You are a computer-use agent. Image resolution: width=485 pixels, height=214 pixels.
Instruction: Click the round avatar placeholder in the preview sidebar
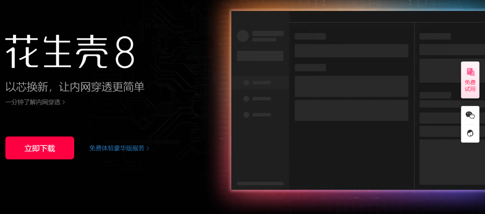[243, 36]
